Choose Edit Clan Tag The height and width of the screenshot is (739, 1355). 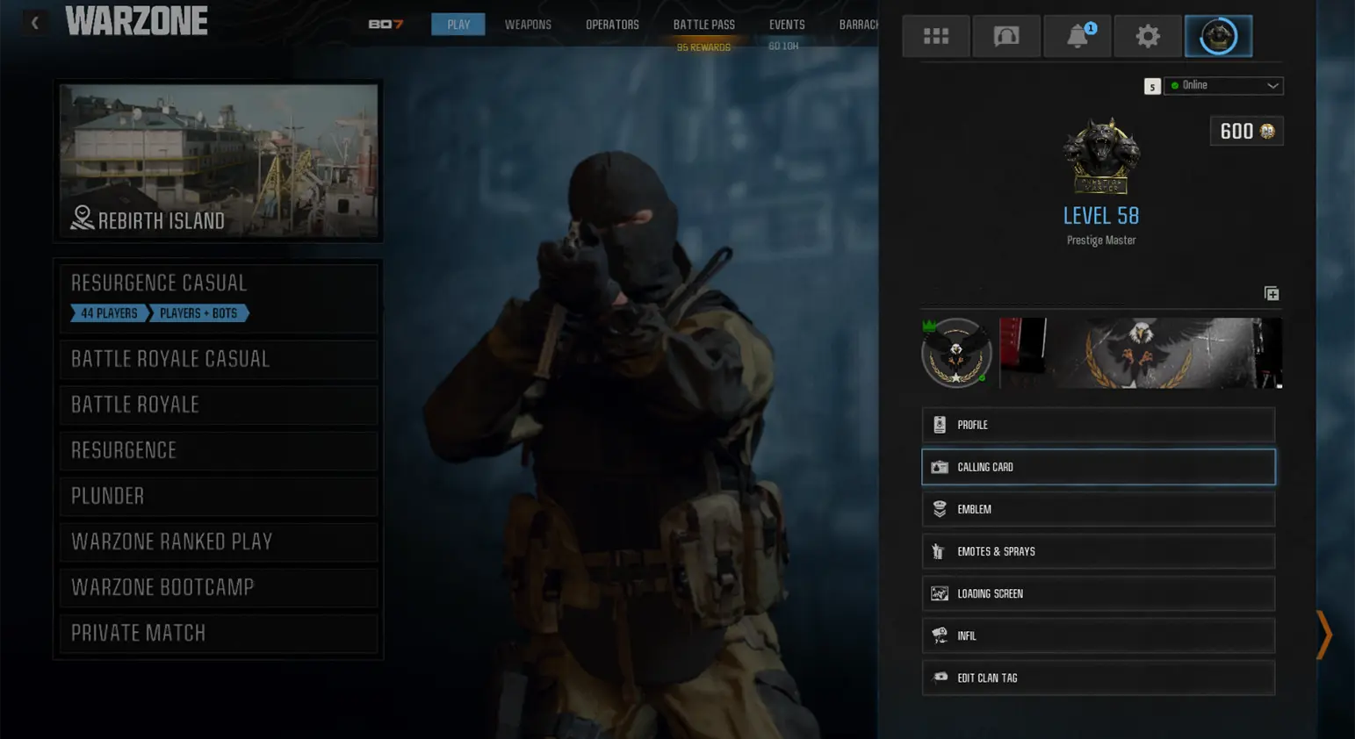point(1098,678)
